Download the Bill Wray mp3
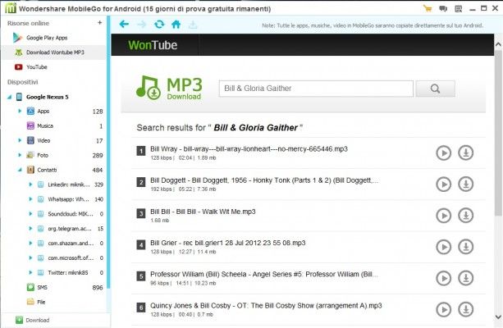 click(x=466, y=153)
